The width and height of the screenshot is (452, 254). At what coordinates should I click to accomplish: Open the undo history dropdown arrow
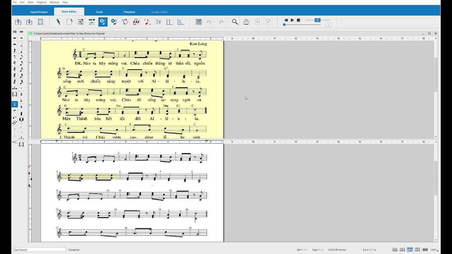(214, 22)
